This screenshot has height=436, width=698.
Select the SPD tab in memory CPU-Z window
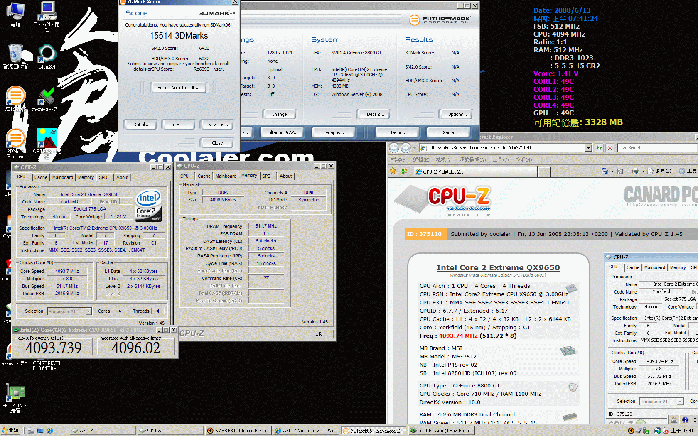pyautogui.click(x=266, y=176)
